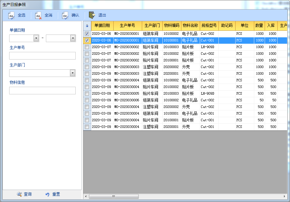Click the 物料信息 filter label

tap(17, 82)
